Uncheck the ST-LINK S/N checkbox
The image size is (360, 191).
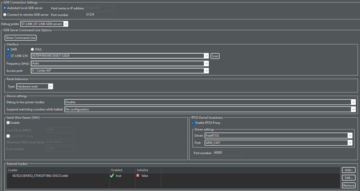click(8, 56)
